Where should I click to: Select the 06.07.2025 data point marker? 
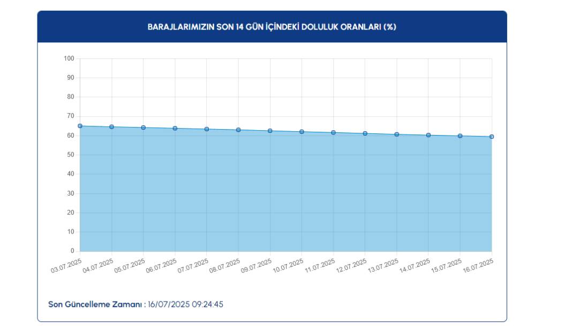tap(175, 129)
